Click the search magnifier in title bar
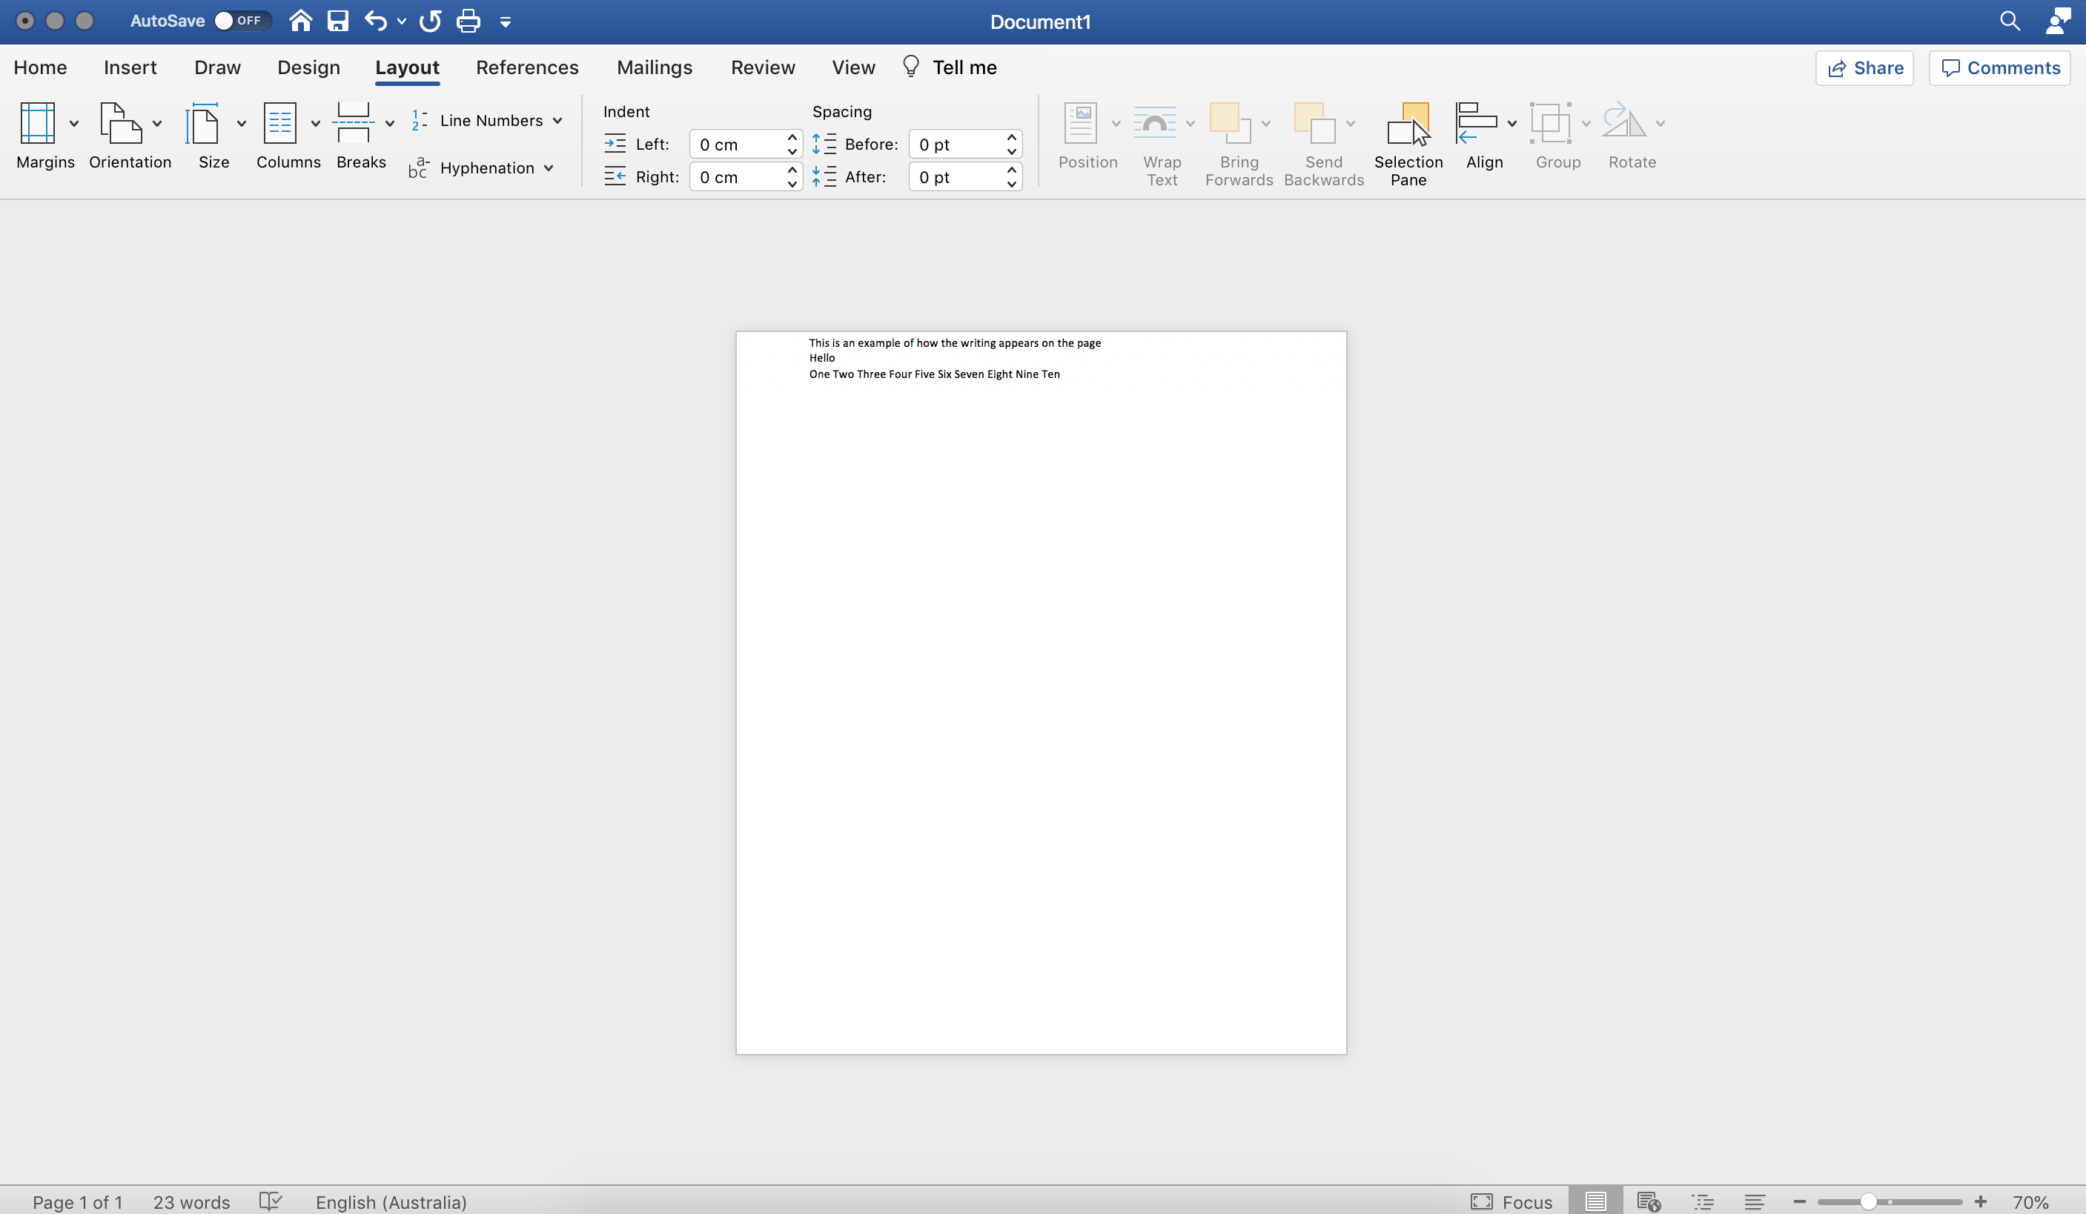The width and height of the screenshot is (2086, 1214). coord(2009,21)
